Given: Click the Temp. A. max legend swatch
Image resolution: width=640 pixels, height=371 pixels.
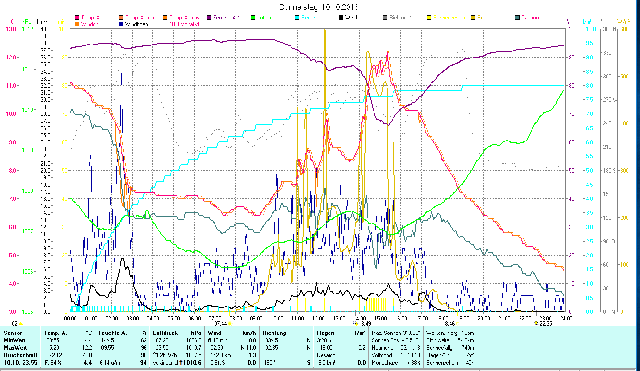Looking at the screenshot, I should (x=165, y=18).
